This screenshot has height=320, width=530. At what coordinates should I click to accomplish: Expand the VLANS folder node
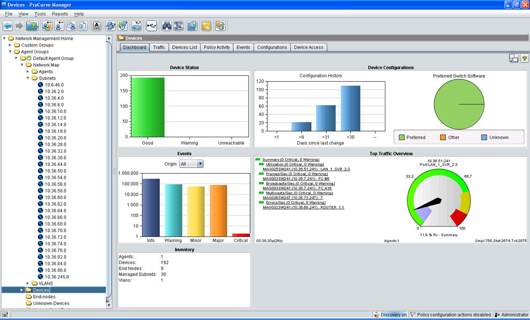[x=28, y=283]
